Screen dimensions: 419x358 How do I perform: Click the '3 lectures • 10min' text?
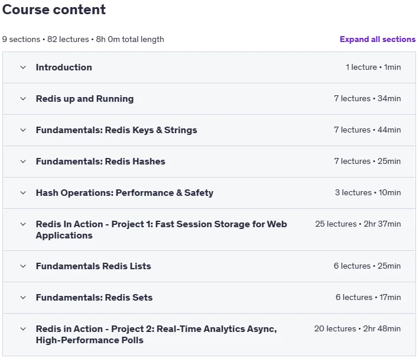tap(368, 192)
